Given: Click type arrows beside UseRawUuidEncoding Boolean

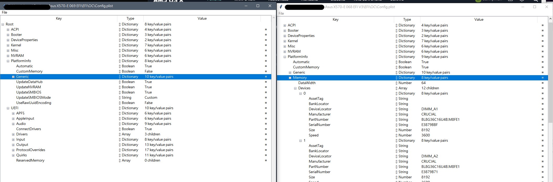Looking at the screenshot, I should 120,103.
